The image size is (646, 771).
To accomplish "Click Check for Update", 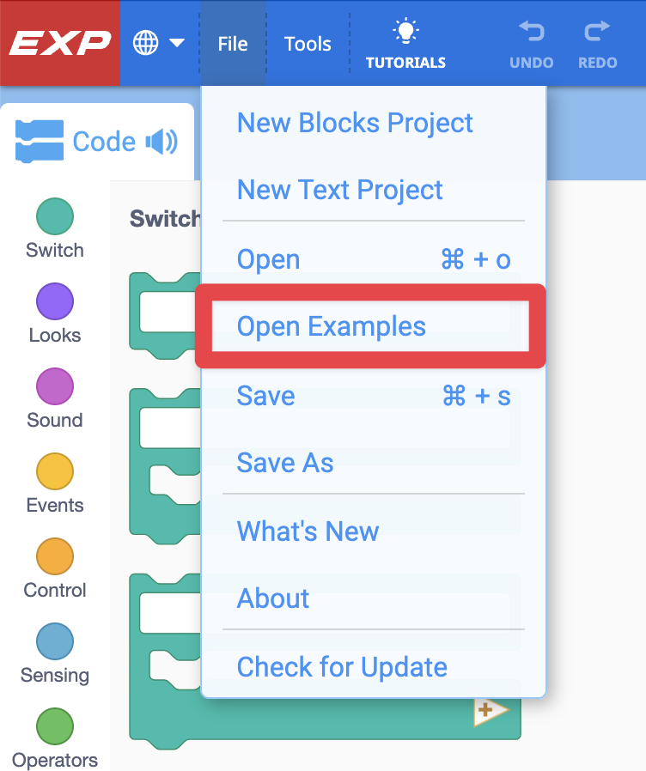I will [341, 667].
